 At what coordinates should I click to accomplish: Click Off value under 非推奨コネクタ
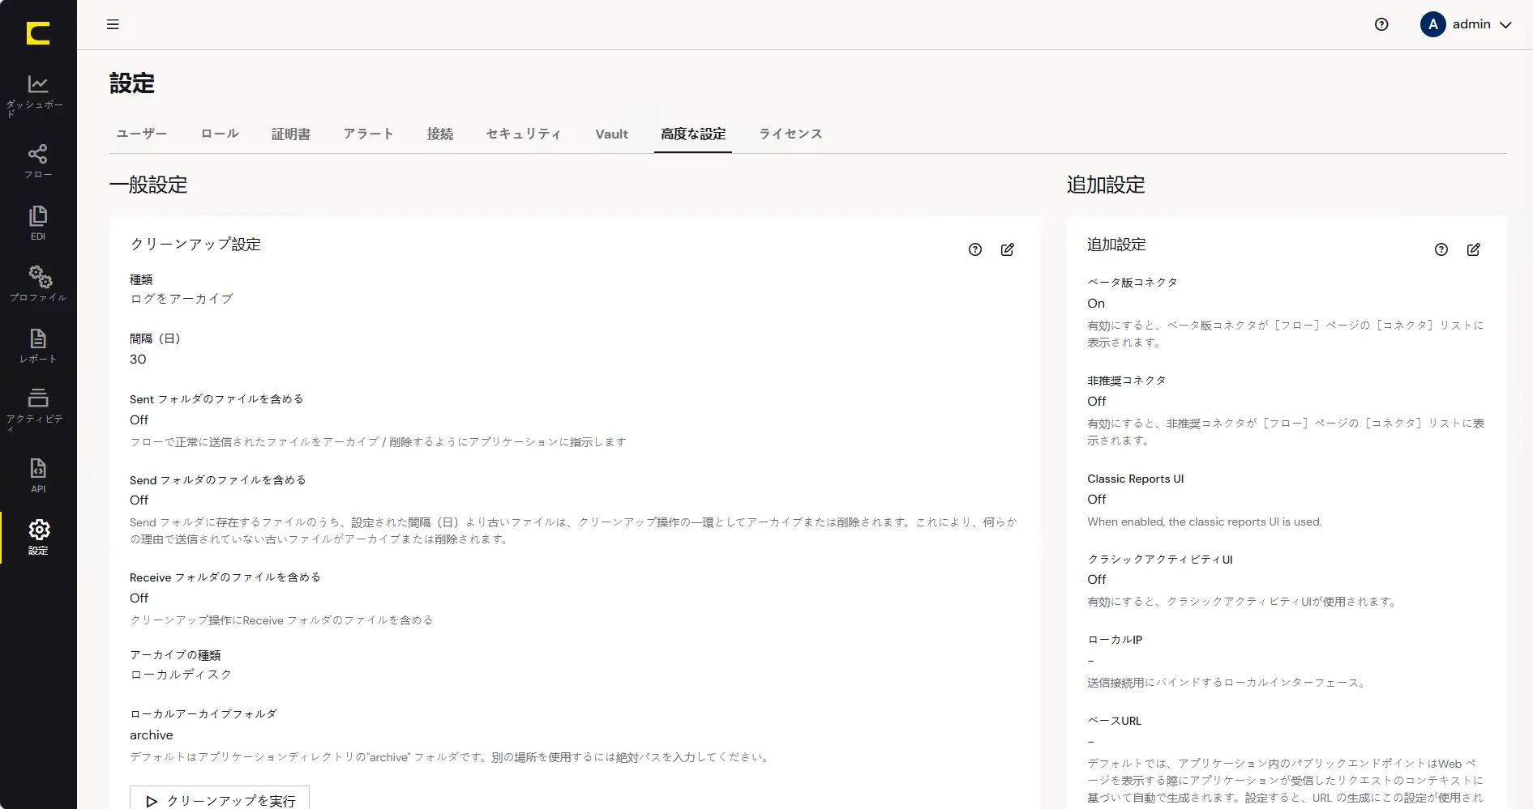[x=1097, y=402]
